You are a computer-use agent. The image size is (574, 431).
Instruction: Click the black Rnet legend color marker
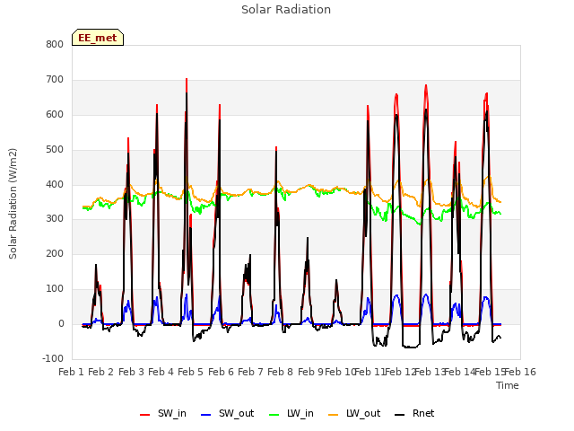400,415
